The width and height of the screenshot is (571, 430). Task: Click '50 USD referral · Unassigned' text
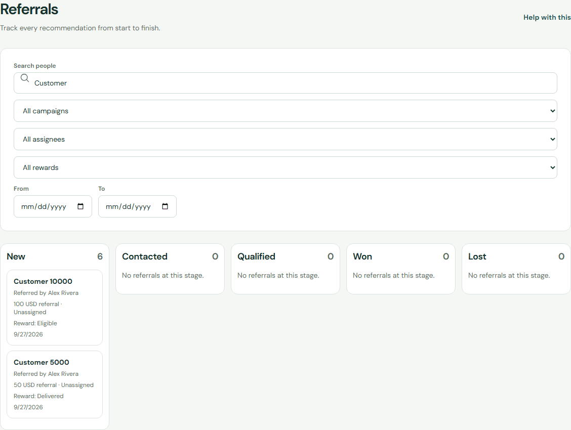pos(54,385)
